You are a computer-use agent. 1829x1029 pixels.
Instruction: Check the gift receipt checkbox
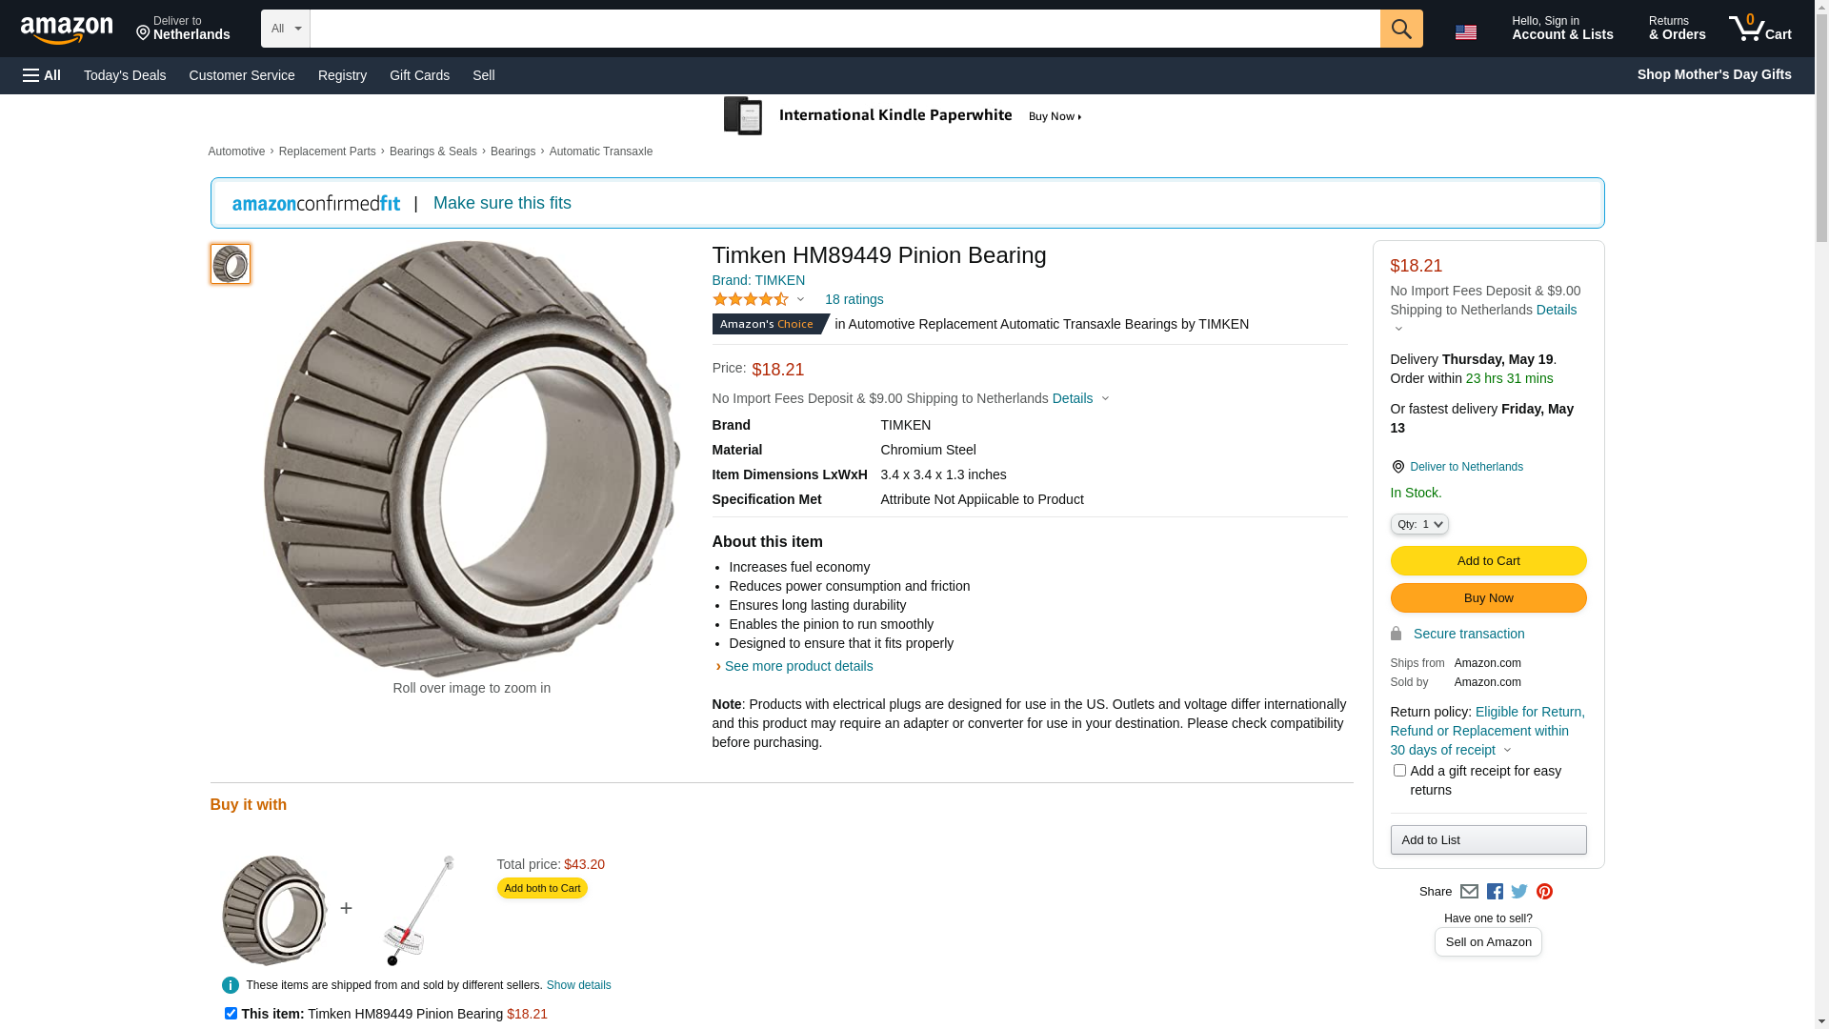pos(1399,770)
